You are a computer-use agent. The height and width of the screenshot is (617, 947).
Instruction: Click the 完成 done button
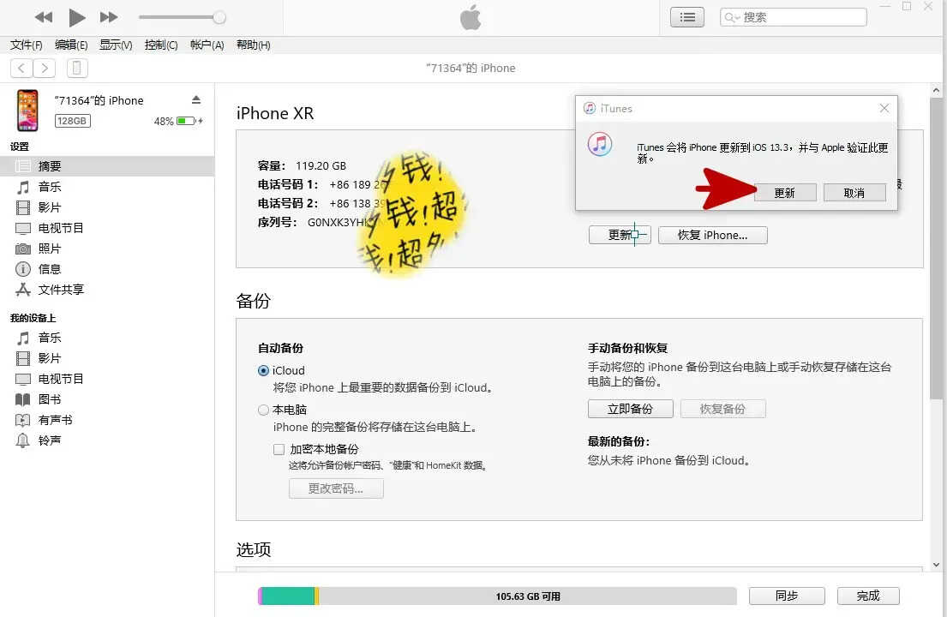[868, 596]
